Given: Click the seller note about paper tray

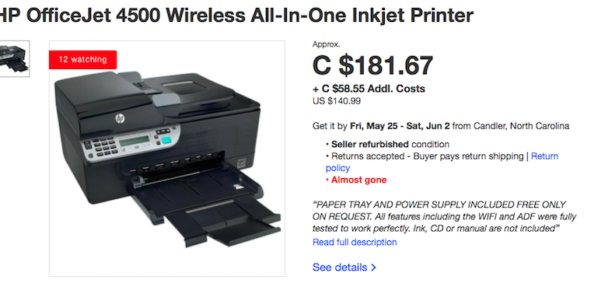Looking at the screenshot, I should [445, 216].
